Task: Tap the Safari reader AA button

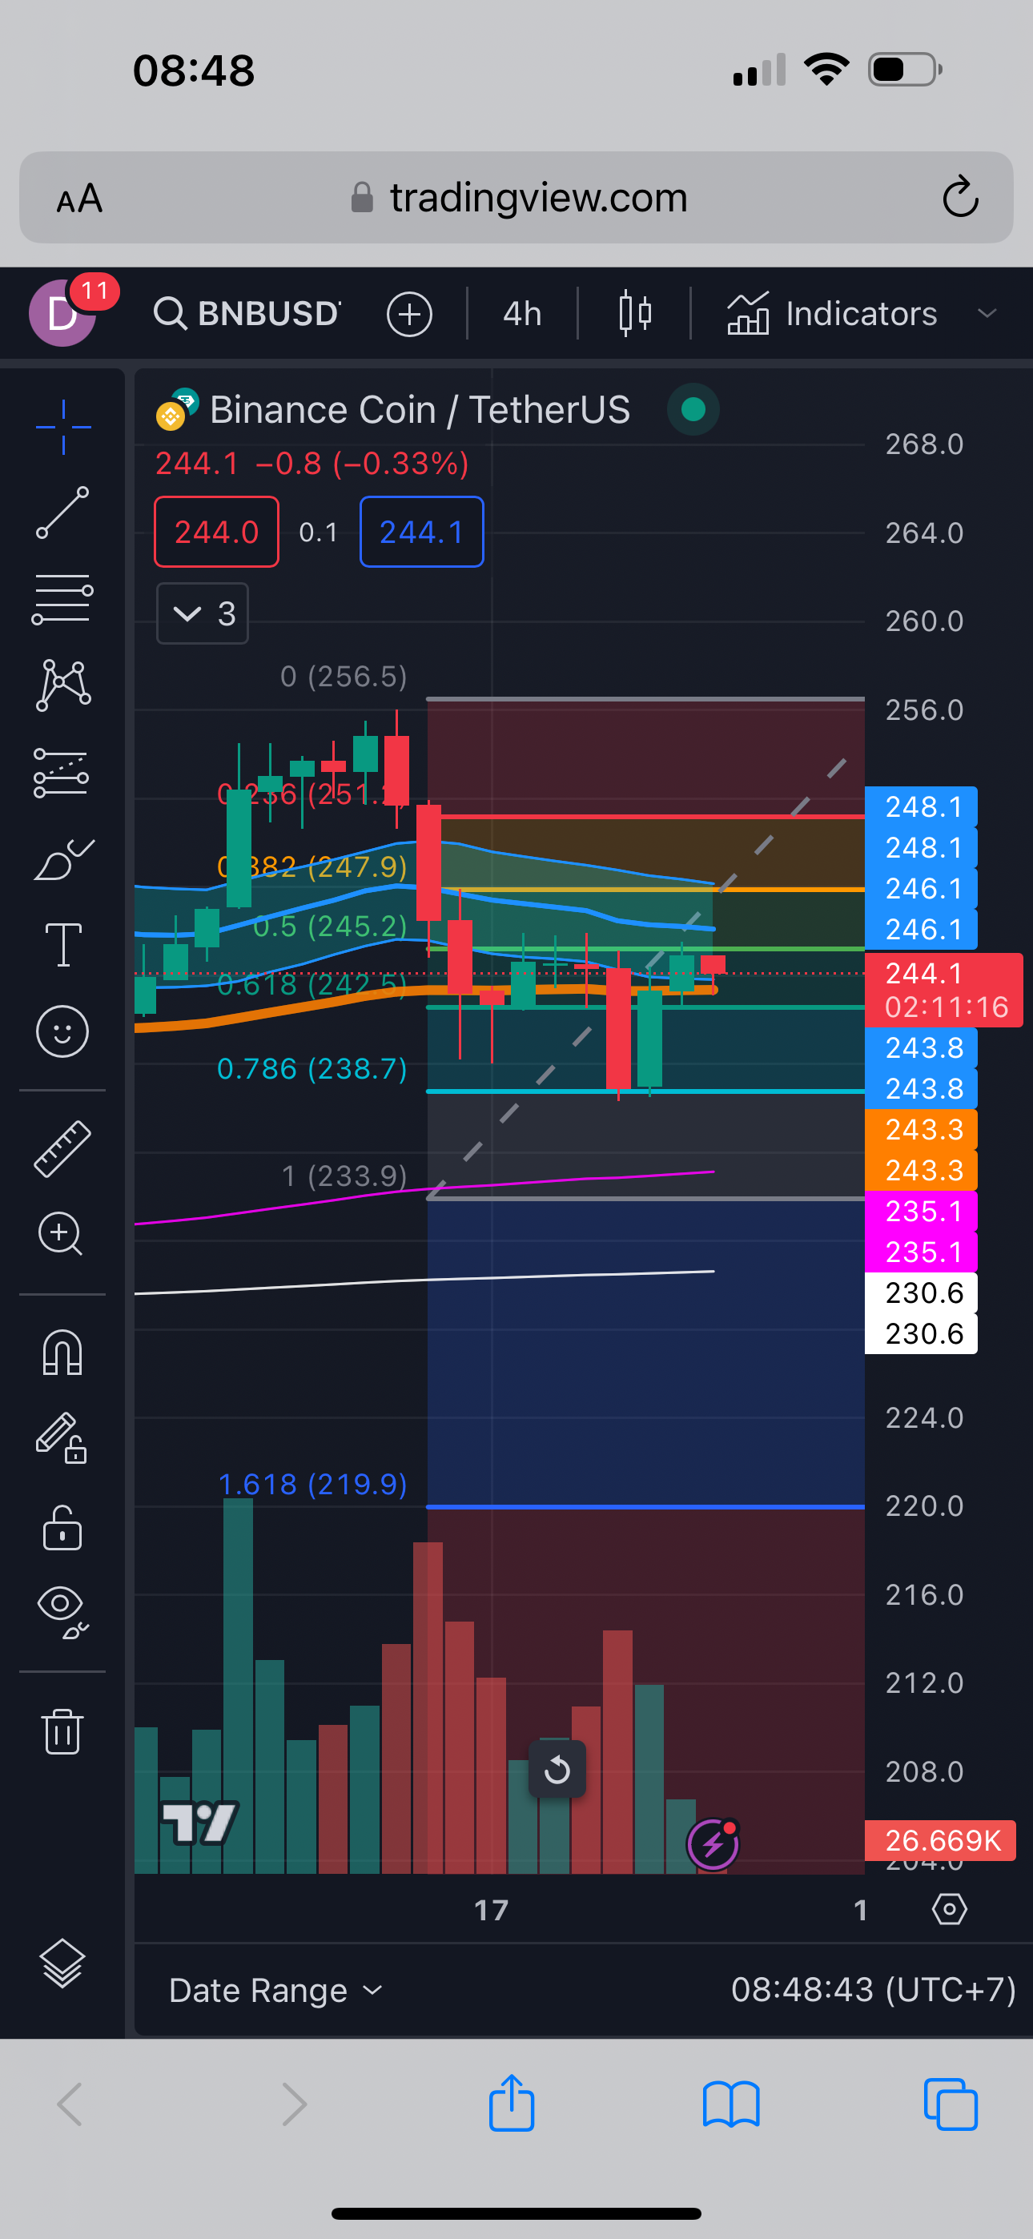Action: (80, 198)
